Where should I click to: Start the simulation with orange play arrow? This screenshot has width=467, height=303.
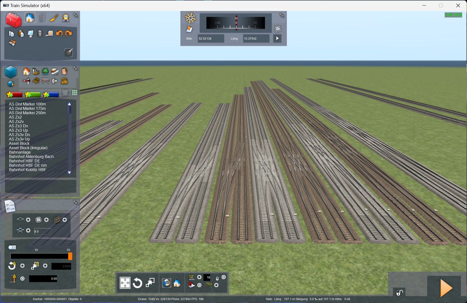click(446, 288)
